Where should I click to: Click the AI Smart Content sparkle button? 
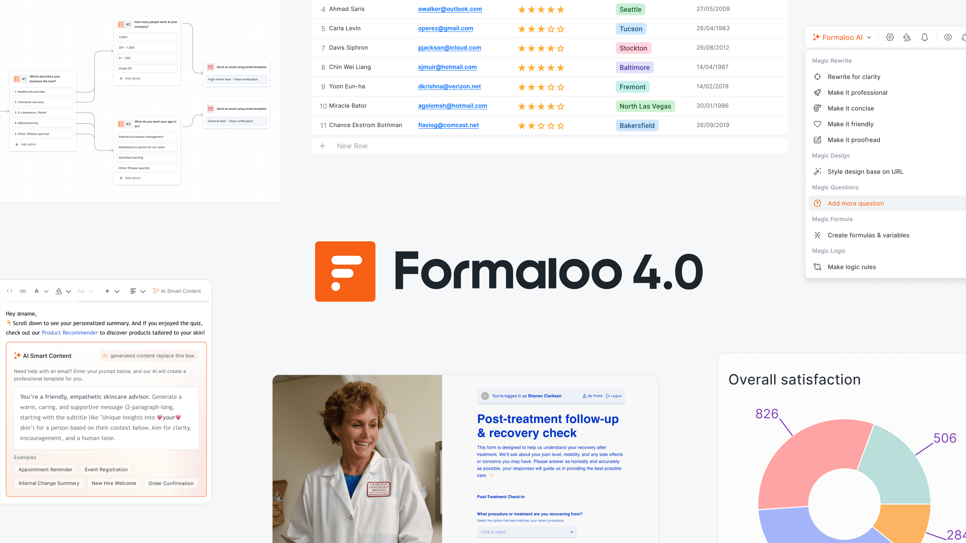click(x=177, y=291)
